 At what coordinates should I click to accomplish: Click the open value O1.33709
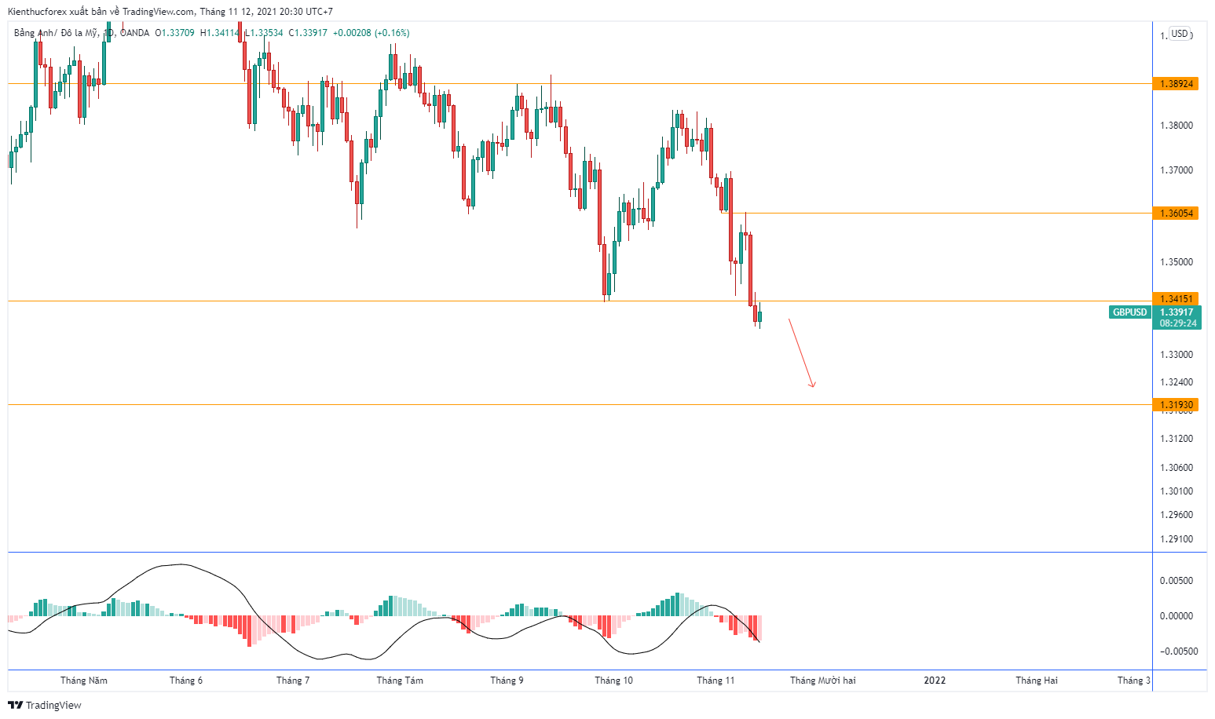[174, 33]
